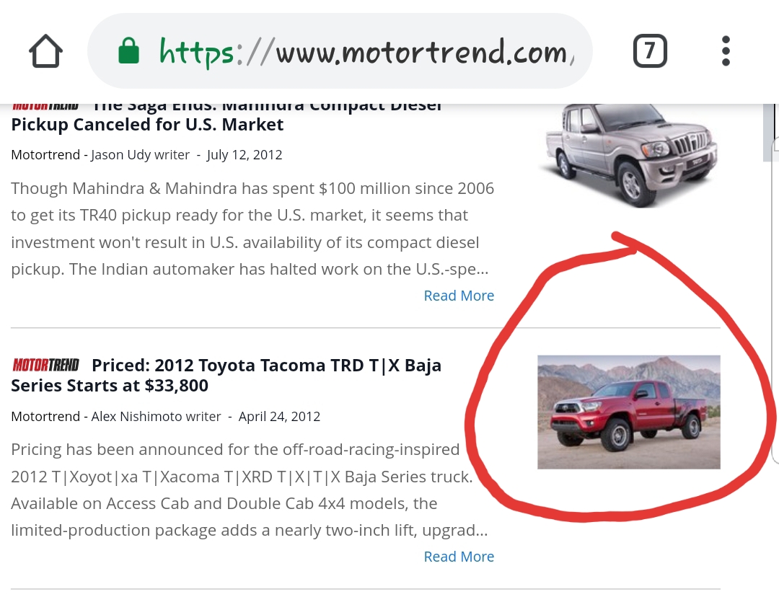This screenshot has height=597, width=779.
Task: Click Read More under Toyota Tacoma article
Action: tap(459, 557)
